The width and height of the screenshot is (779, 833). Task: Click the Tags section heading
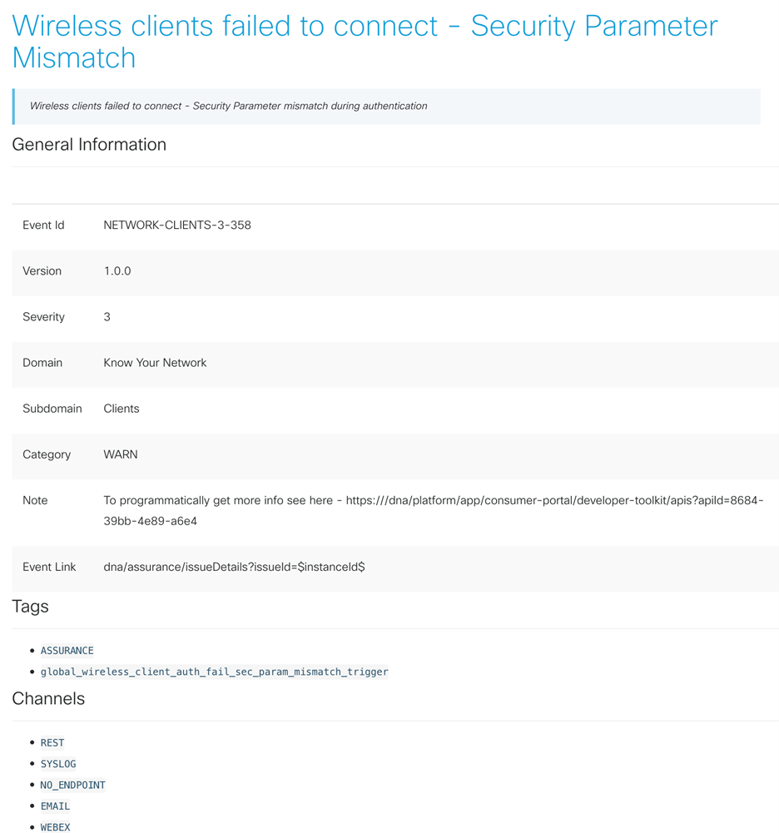(x=31, y=607)
